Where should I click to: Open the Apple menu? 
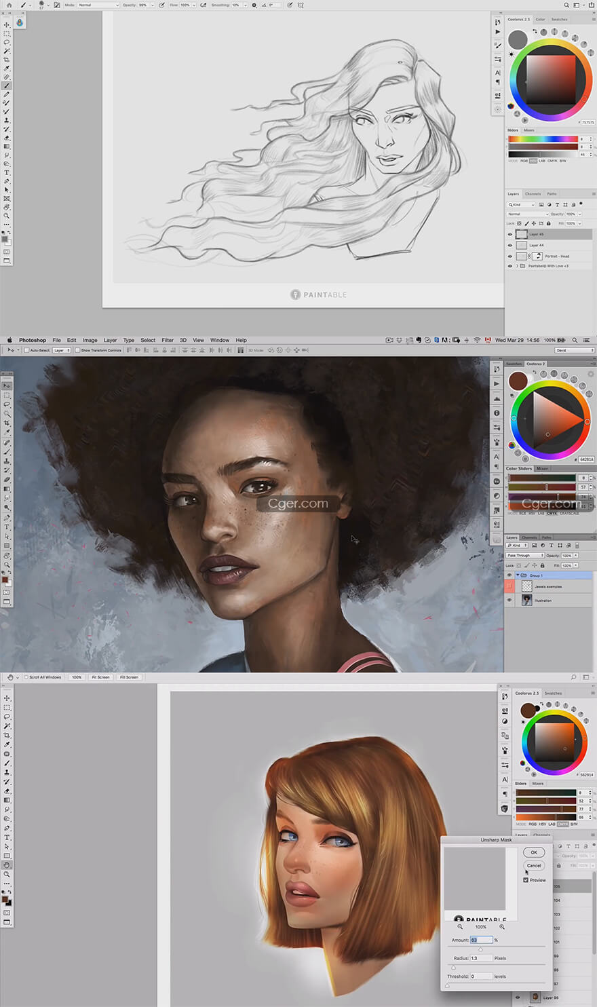tap(9, 340)
